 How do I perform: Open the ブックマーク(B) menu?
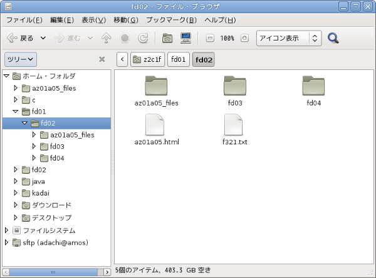pyautogui.click(x=171, y=20)
